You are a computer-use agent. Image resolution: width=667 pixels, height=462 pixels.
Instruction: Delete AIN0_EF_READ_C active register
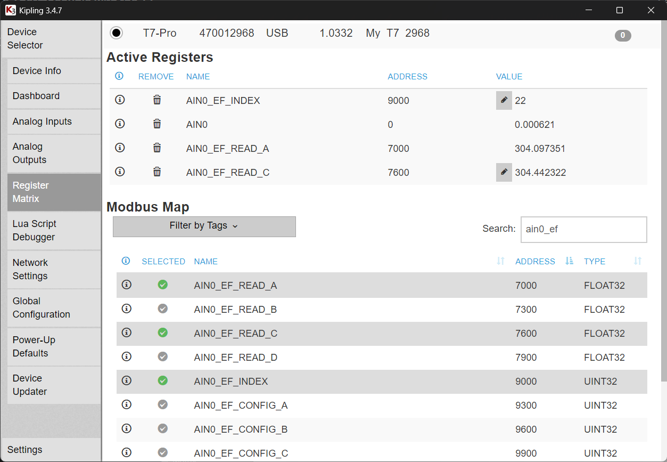157,172
